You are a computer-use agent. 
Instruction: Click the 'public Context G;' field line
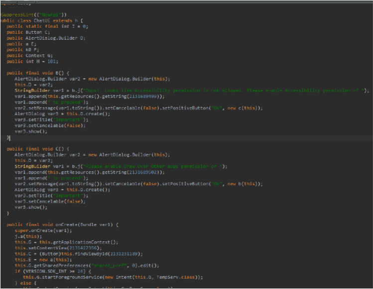[30, 55]
